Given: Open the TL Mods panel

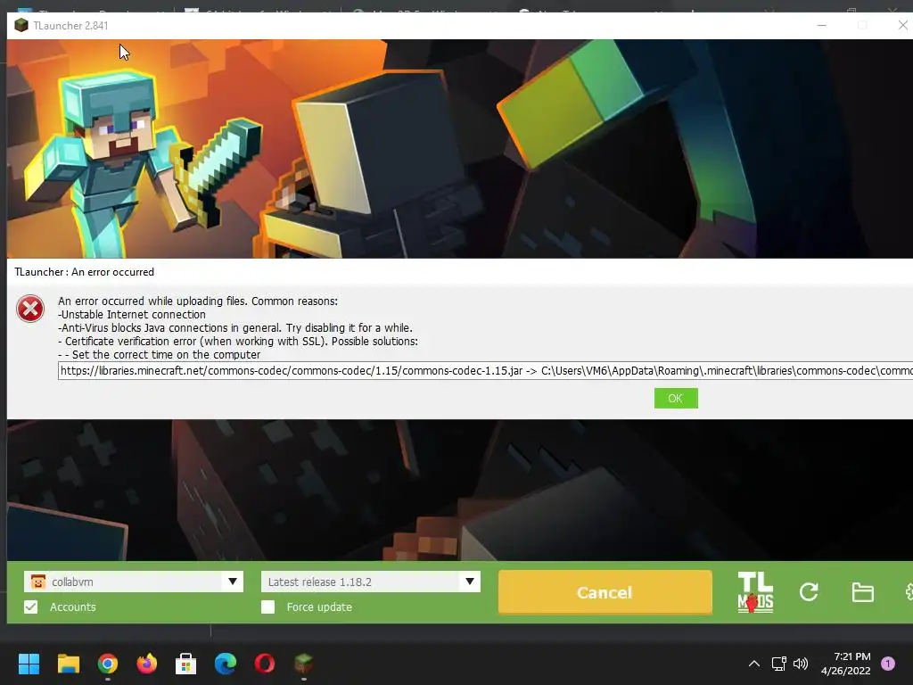Looking at the screenshot, I should point(755,592).
